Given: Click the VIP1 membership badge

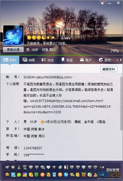Looking at the screenshot, I should click(66, 38).
